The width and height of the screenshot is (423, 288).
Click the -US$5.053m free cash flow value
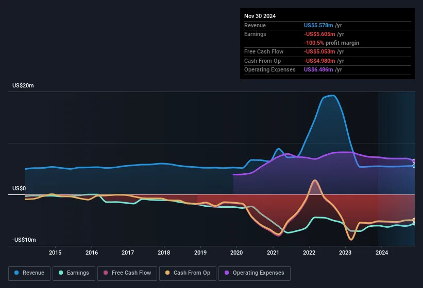point(319,51)
